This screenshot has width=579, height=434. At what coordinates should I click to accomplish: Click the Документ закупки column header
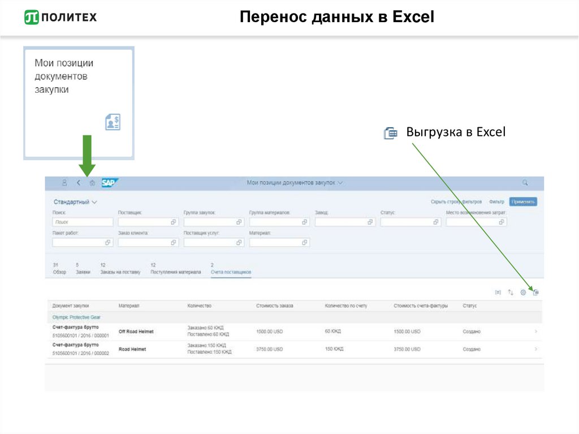tap(71, 306)
